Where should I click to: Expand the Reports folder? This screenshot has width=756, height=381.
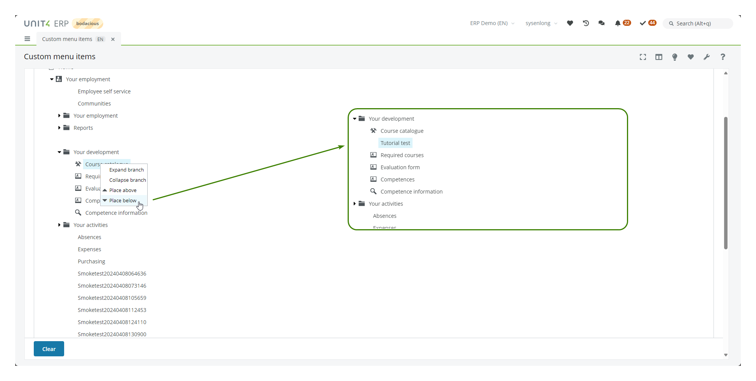(x=60, y=128)
